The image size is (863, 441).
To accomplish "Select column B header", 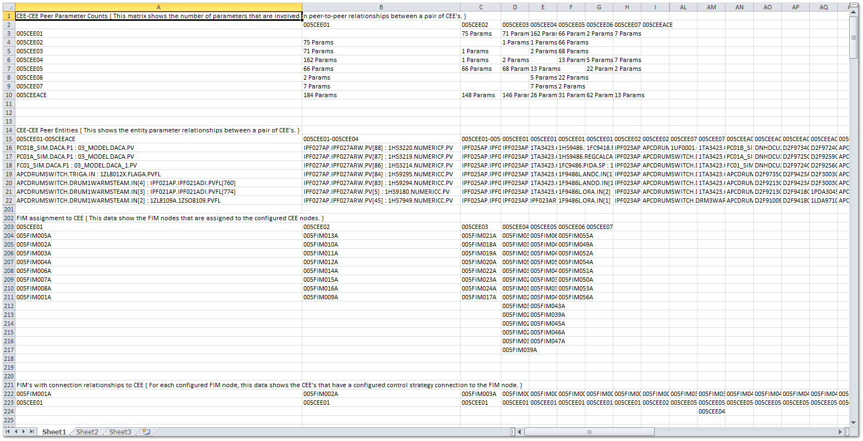I will (381, 7).
